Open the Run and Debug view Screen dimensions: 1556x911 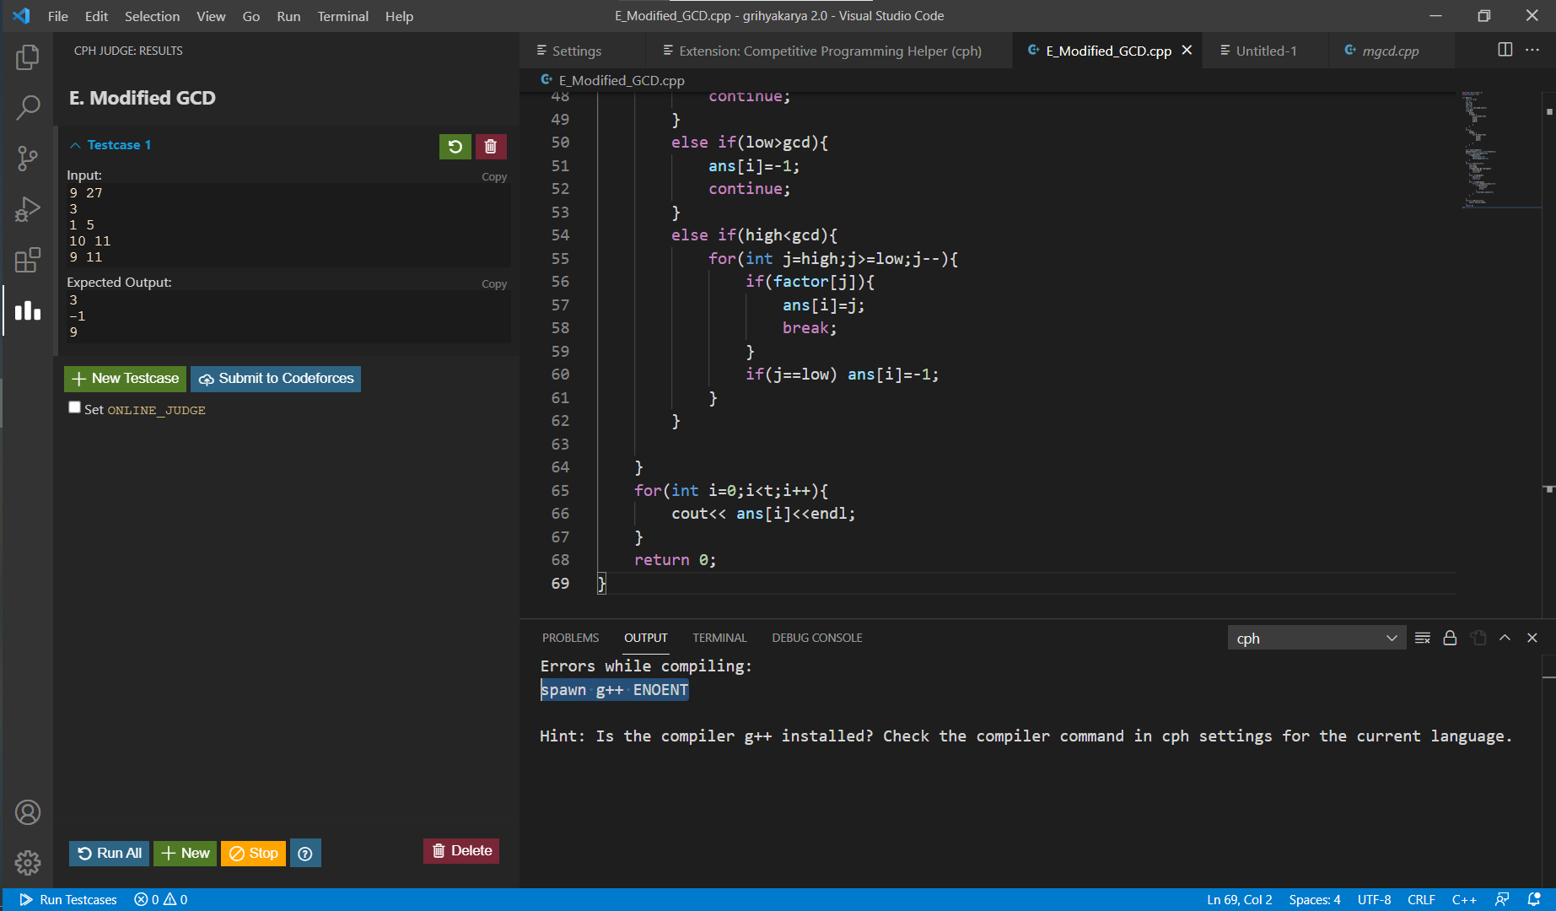(28, 209)
